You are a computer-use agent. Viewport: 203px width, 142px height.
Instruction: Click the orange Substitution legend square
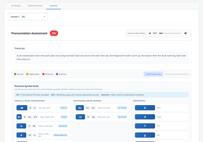[27, 74]
